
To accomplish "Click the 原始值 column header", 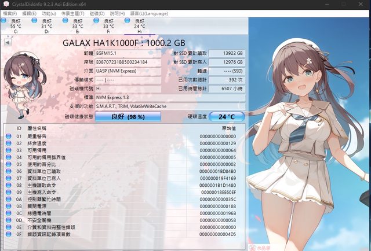I will (229, 128).
